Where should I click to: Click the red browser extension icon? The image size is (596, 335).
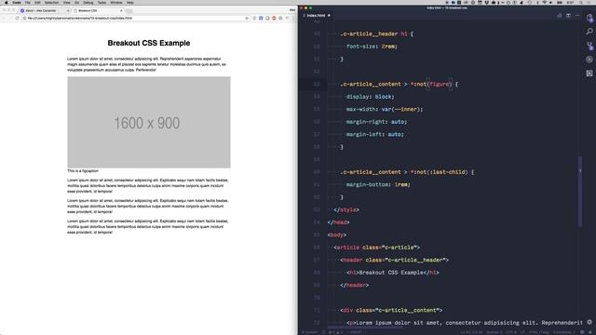(x=274, y=18)
